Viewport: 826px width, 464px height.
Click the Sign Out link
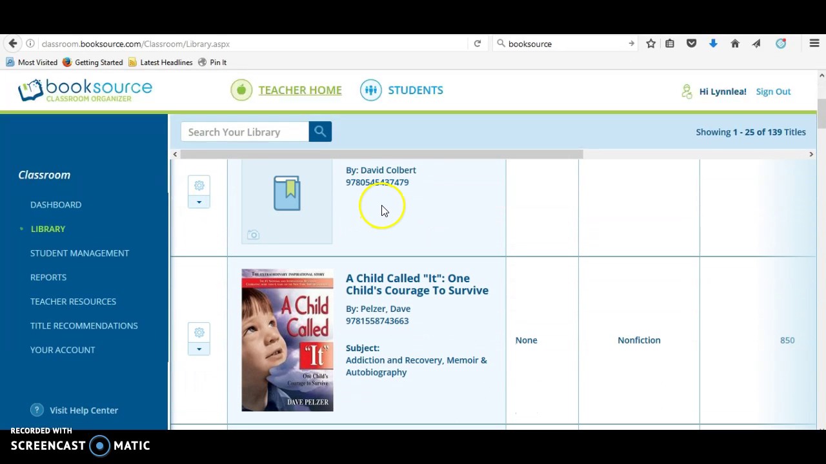[773, 92]
